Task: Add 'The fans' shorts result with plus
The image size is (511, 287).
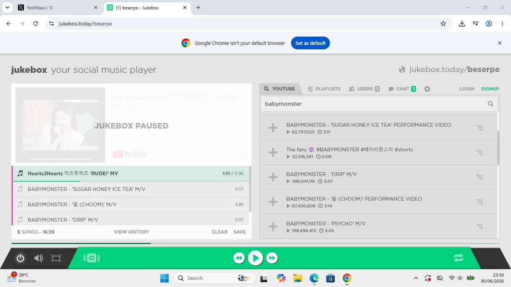Action: click(x=273, y=153)
